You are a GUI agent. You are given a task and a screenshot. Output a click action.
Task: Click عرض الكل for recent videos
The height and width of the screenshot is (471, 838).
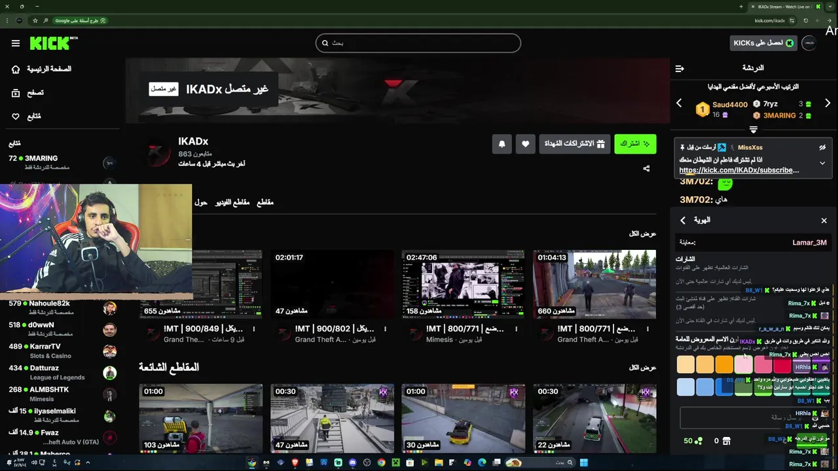[642, 234]
